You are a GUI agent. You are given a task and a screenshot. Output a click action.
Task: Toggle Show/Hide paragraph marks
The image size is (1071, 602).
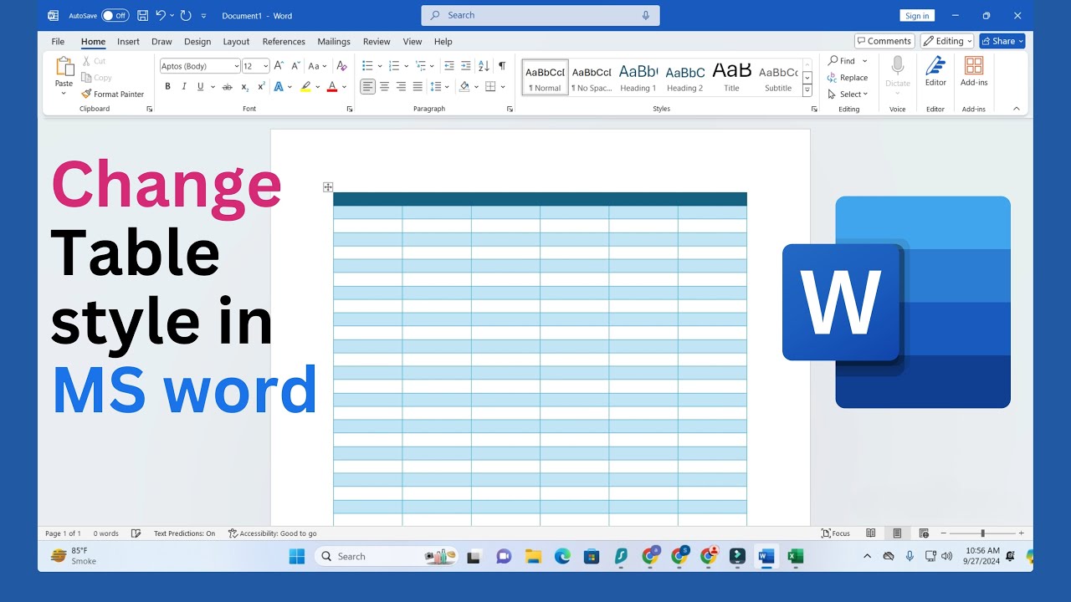coord(502,65)
